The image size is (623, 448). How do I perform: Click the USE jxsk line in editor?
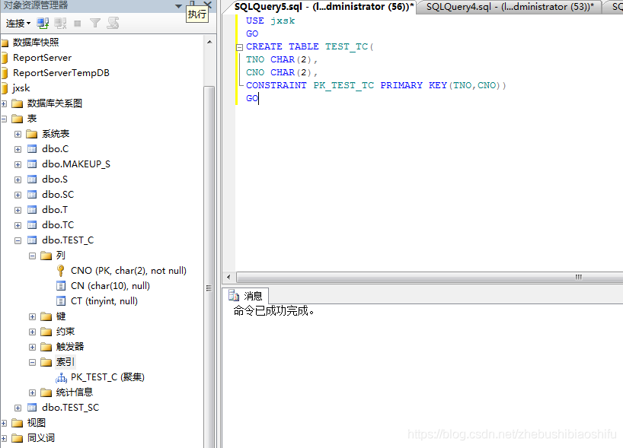(x=270, y=21)
